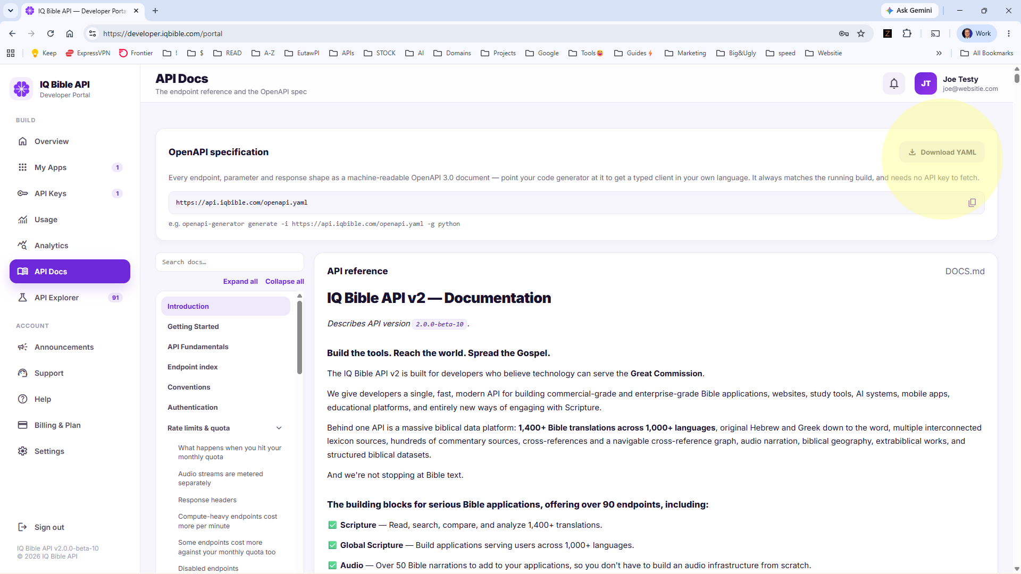Open API Explorer
The height and width of the screenshot is (574, 1021).
coord(70,298)
